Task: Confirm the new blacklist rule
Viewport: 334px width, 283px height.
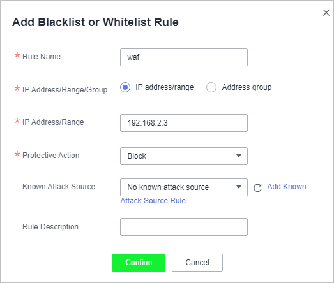Action: point(139,263)
